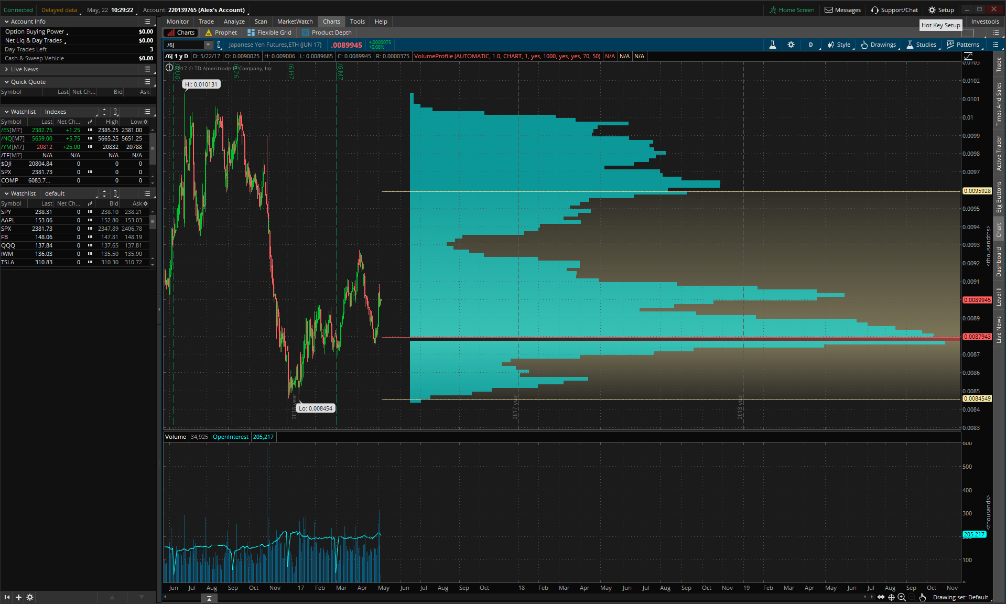Open Quick Quote panel menu icon
The height and width of the screenshot is (604, 1006).
[147, 82]
